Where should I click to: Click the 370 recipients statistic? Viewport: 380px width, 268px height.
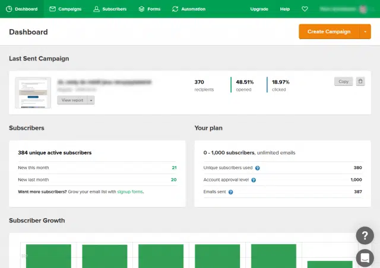click(x=204, y=85)
